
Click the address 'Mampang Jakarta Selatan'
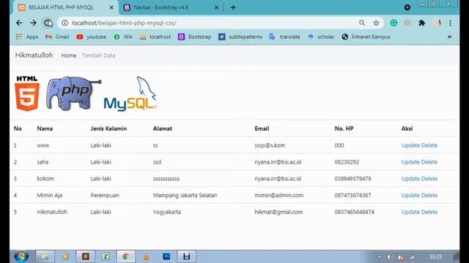point(185,195)
